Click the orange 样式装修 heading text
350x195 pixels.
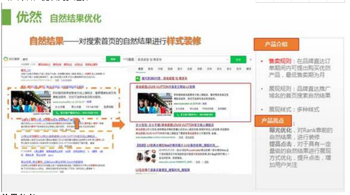tap(184, 41)
